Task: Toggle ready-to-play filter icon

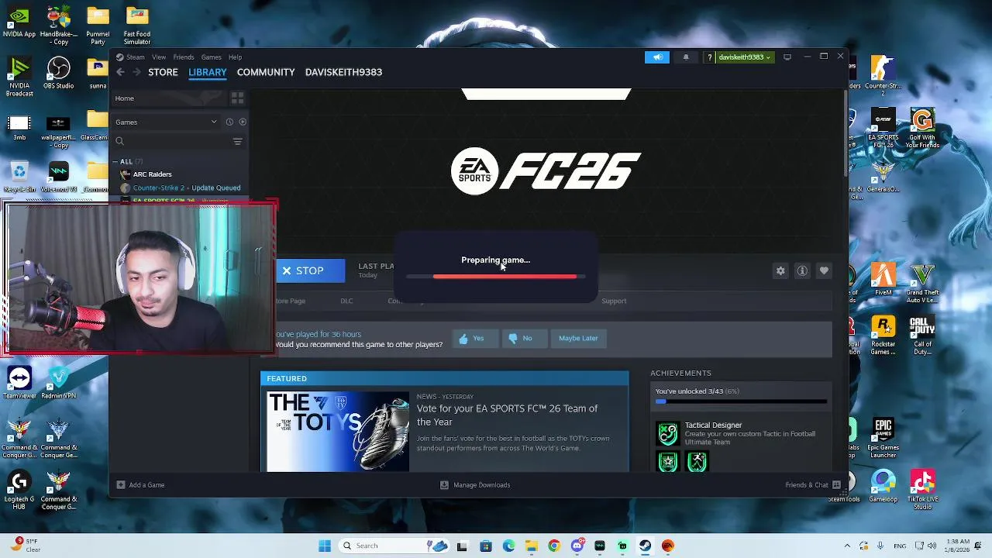Action: pos(243,122)
